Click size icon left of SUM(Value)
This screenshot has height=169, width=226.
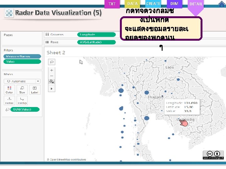click(x=7, y=110)
